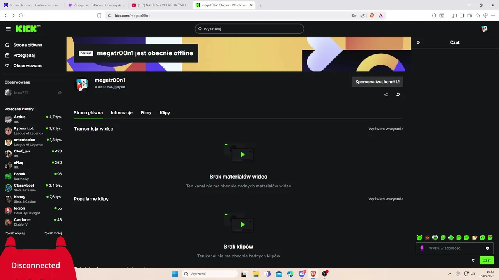Click the Kick logo
The width and height of the screenshot is (499, 280).
28,29
